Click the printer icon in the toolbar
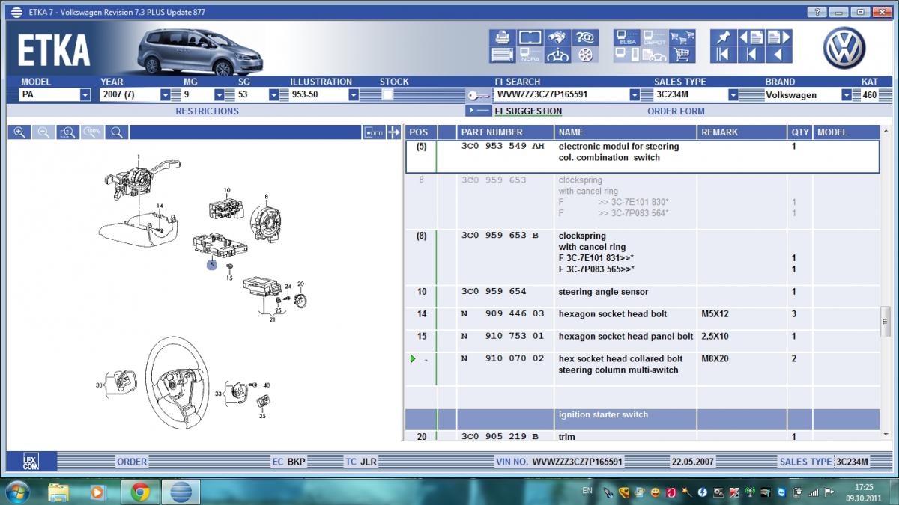 pyautogui.click(x=502, y=37)
